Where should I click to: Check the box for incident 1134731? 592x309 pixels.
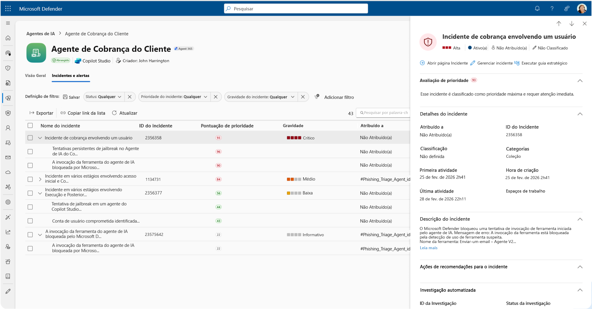[x=30, y=179]
